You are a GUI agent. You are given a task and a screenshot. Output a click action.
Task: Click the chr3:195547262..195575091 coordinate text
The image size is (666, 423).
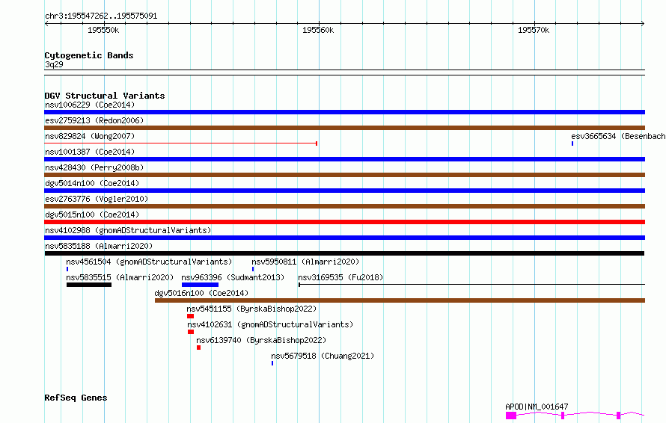(x=101, y=16)
